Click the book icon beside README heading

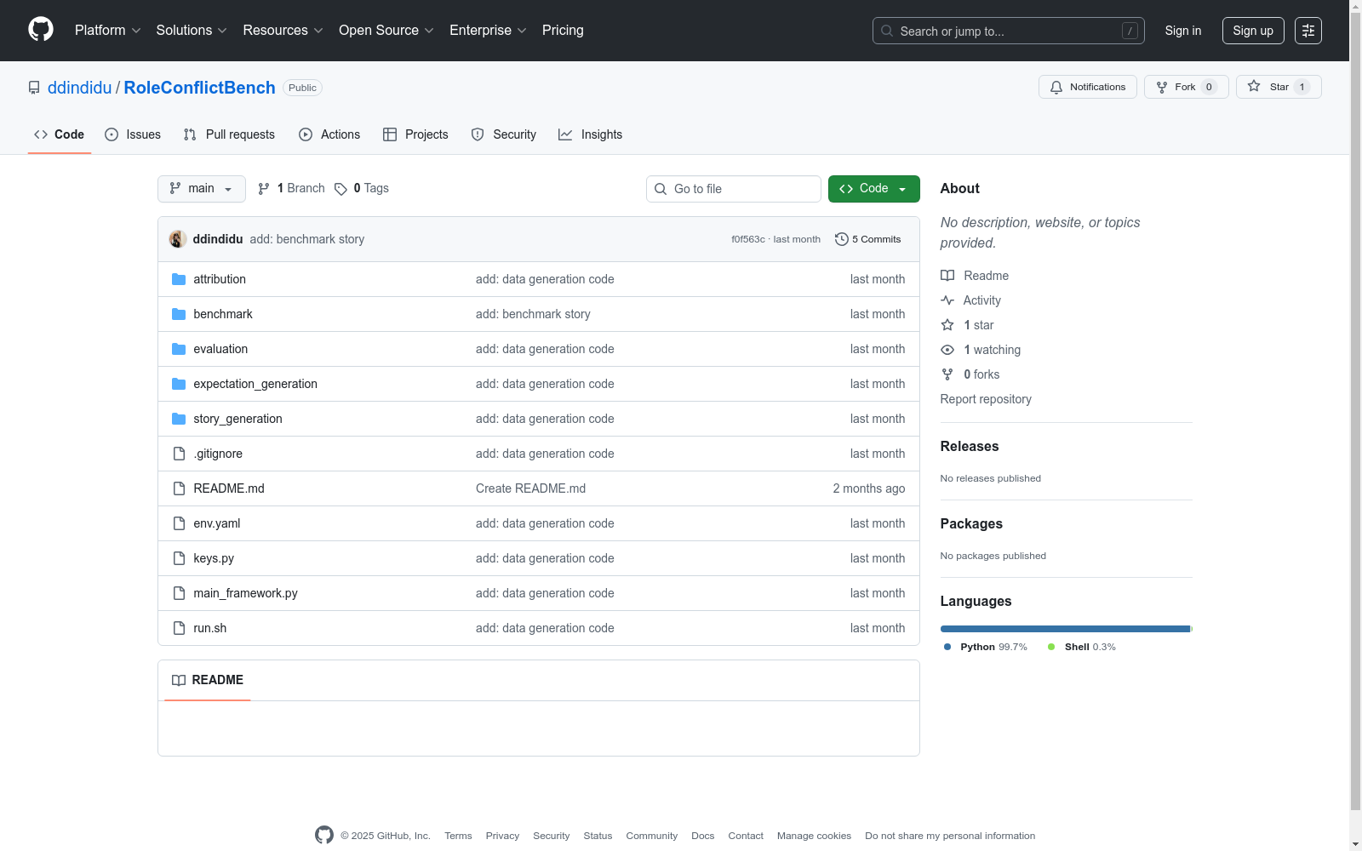click(x=179, y=680)
